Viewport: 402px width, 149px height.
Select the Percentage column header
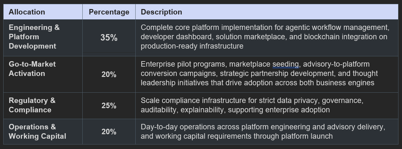pyautogui.click(x=109, y=12)
